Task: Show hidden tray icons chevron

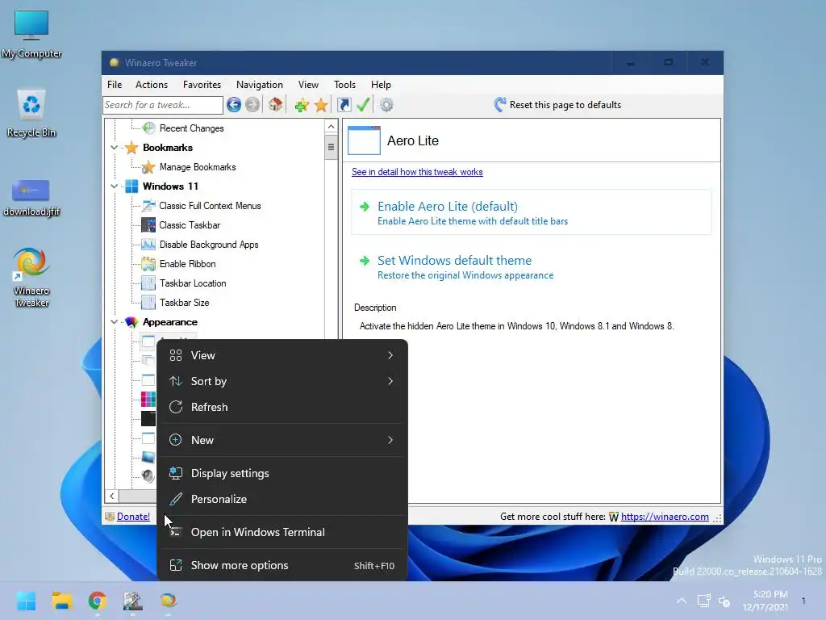Action: pyautogui.click(x=681, y=601)
